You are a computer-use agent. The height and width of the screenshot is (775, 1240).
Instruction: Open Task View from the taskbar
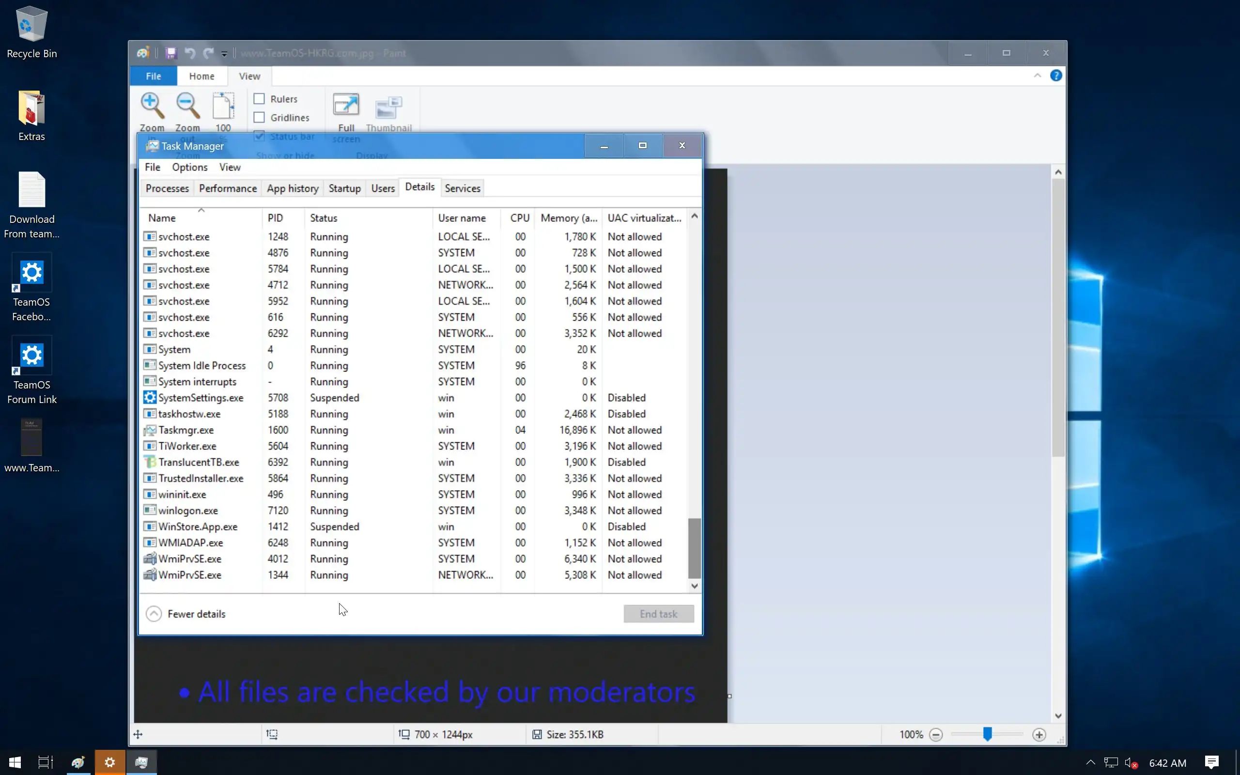coord(46,762)
